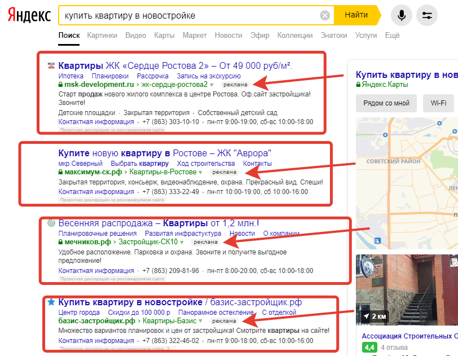Screen dimensions: 458x356
Task: Click реклама label on msk-development.ru result
Action: click(x=235, y=85)
